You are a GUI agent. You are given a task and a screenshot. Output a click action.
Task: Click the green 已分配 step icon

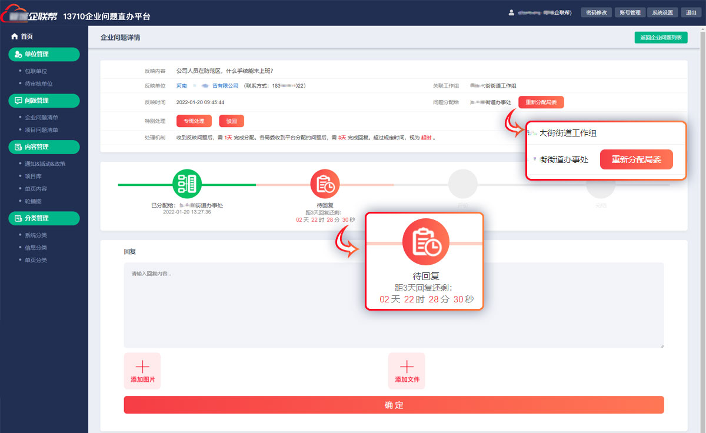187,184
